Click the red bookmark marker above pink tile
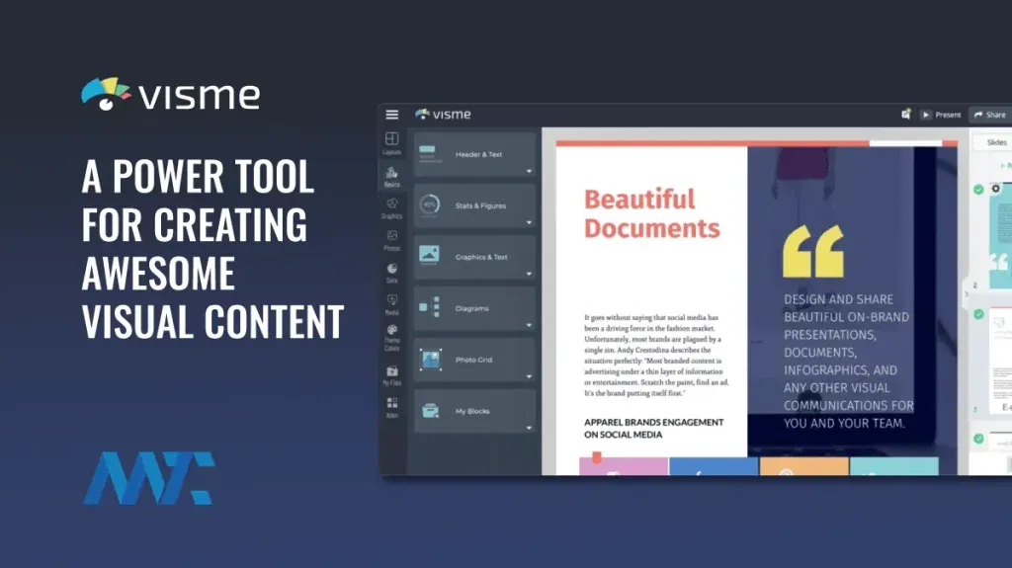The width and height of the screenshot is (1012, 568). pyautogui.click(x=597, y=457)
